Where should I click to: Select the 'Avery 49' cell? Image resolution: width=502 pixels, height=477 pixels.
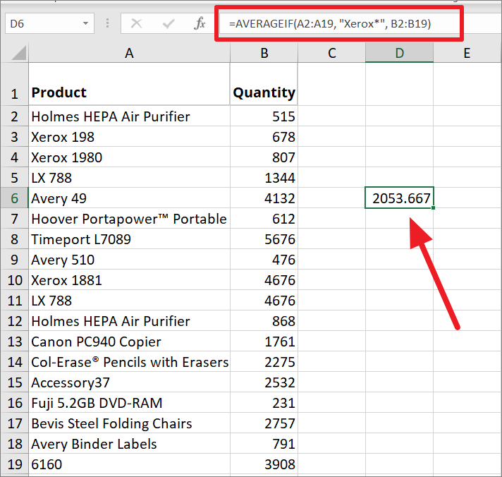click(129, 198)
